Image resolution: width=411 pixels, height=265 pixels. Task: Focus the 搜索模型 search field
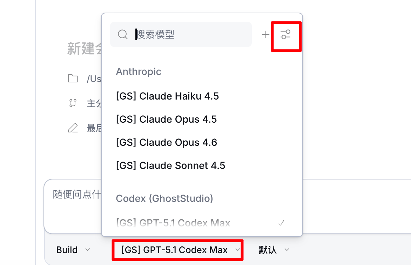[189, 34]
